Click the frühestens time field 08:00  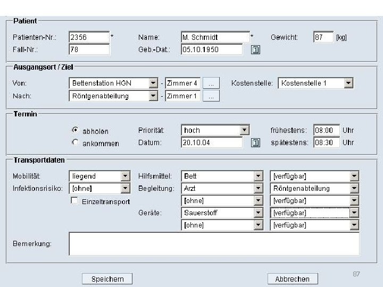[326, 130]
